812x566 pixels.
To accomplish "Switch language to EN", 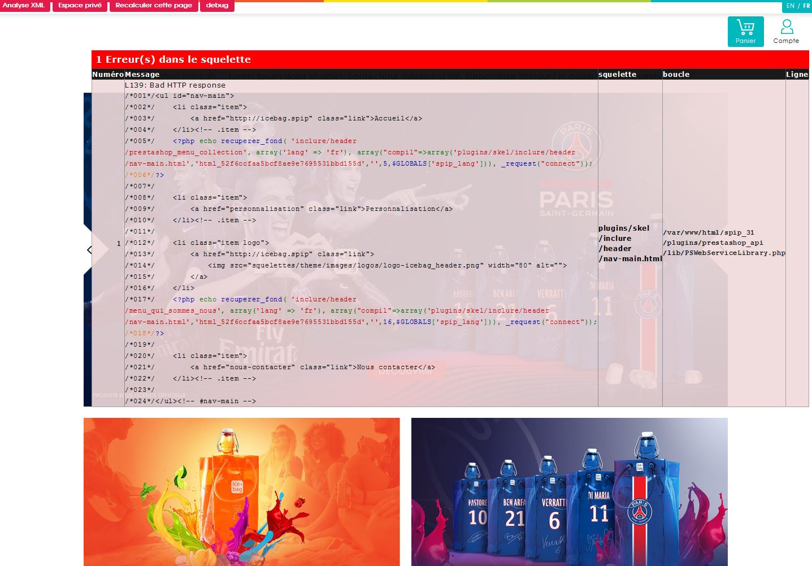I will [790, 6].
